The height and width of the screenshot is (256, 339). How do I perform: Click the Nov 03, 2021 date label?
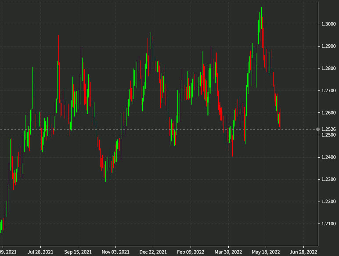click(x=115, y=252)
